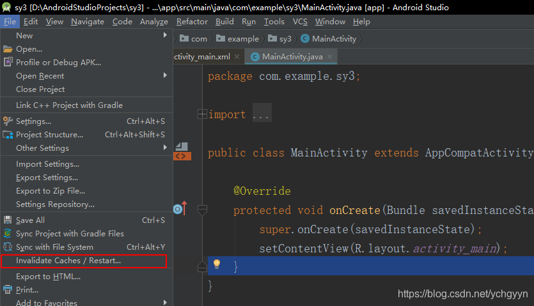The height and width of the screenshot is (306, 534).
Task: Open the Tools menu
Action: 274,22
